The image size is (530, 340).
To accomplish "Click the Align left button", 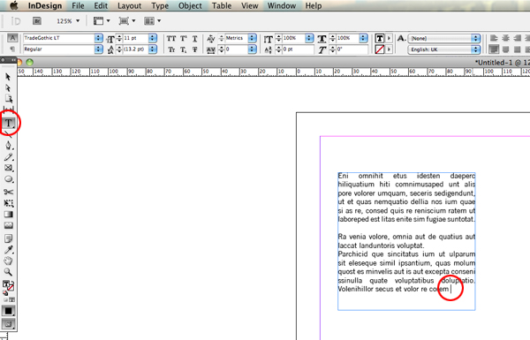I will [494, 38].
